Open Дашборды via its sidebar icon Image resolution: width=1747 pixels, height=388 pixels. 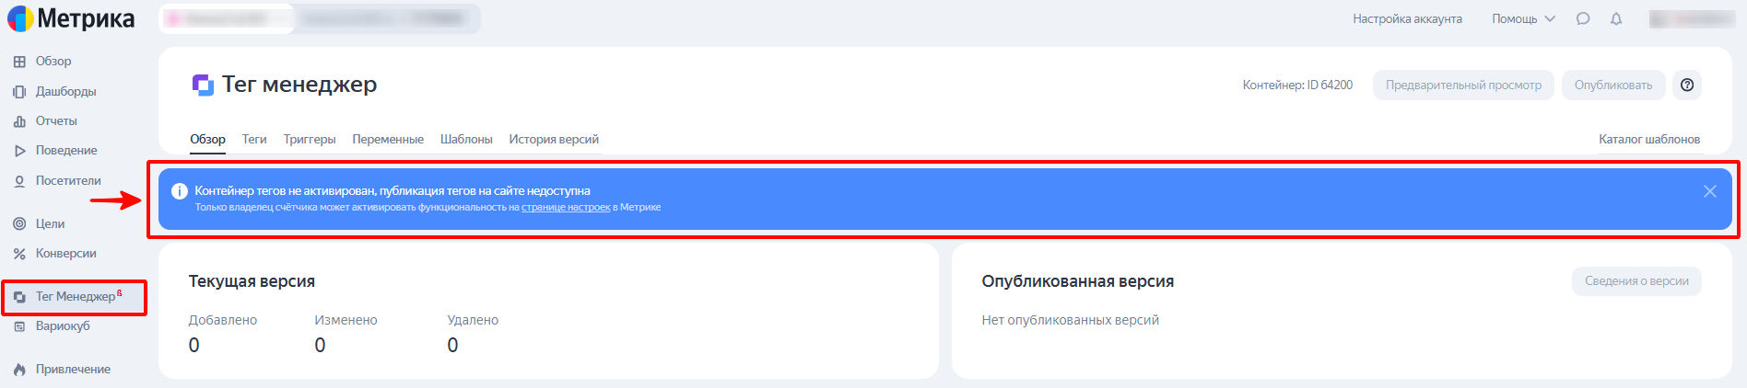point(19,92)
